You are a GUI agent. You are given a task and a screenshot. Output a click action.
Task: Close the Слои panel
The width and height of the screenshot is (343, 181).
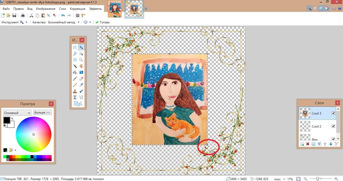coord(337,103)
